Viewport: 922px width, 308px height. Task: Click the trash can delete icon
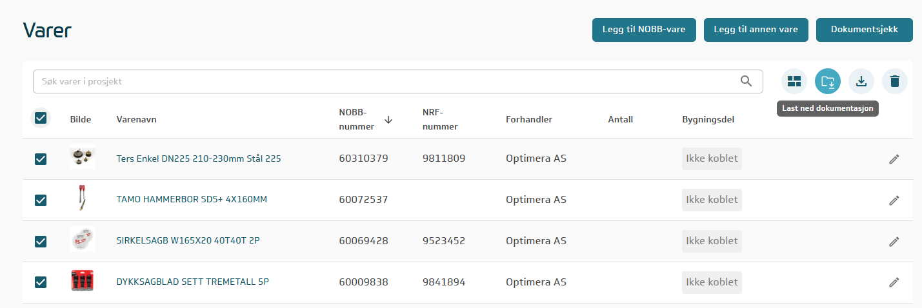click(895, 81)
